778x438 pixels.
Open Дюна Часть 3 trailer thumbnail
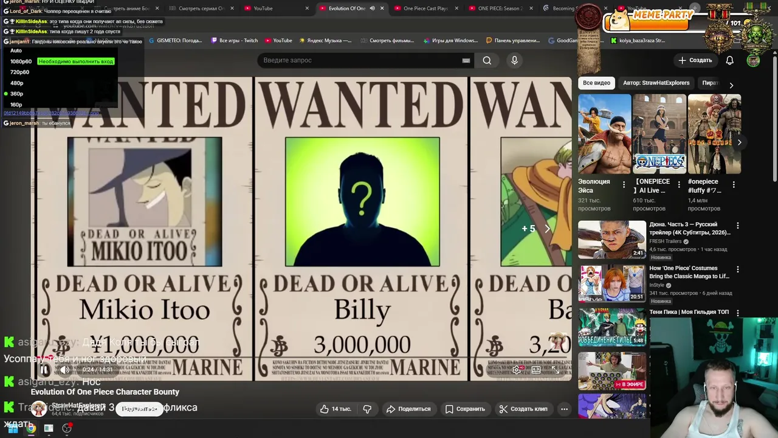point(611,240)
